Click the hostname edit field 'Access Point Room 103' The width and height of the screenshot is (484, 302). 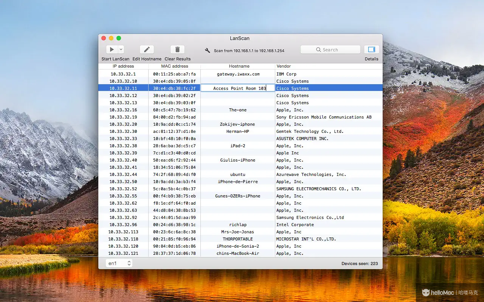point(237,88)
